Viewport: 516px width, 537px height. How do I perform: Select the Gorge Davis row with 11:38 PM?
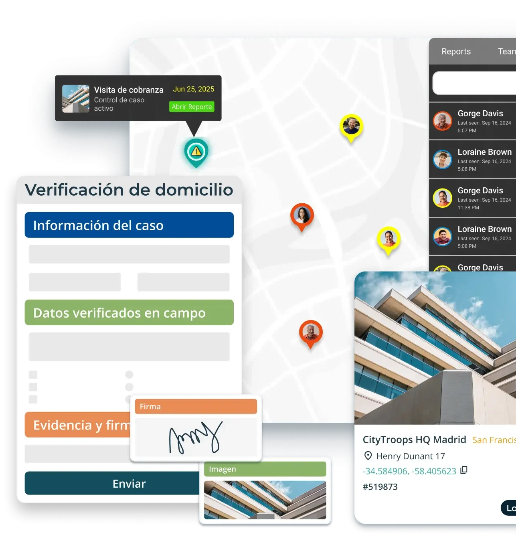(x=472, y=198)
